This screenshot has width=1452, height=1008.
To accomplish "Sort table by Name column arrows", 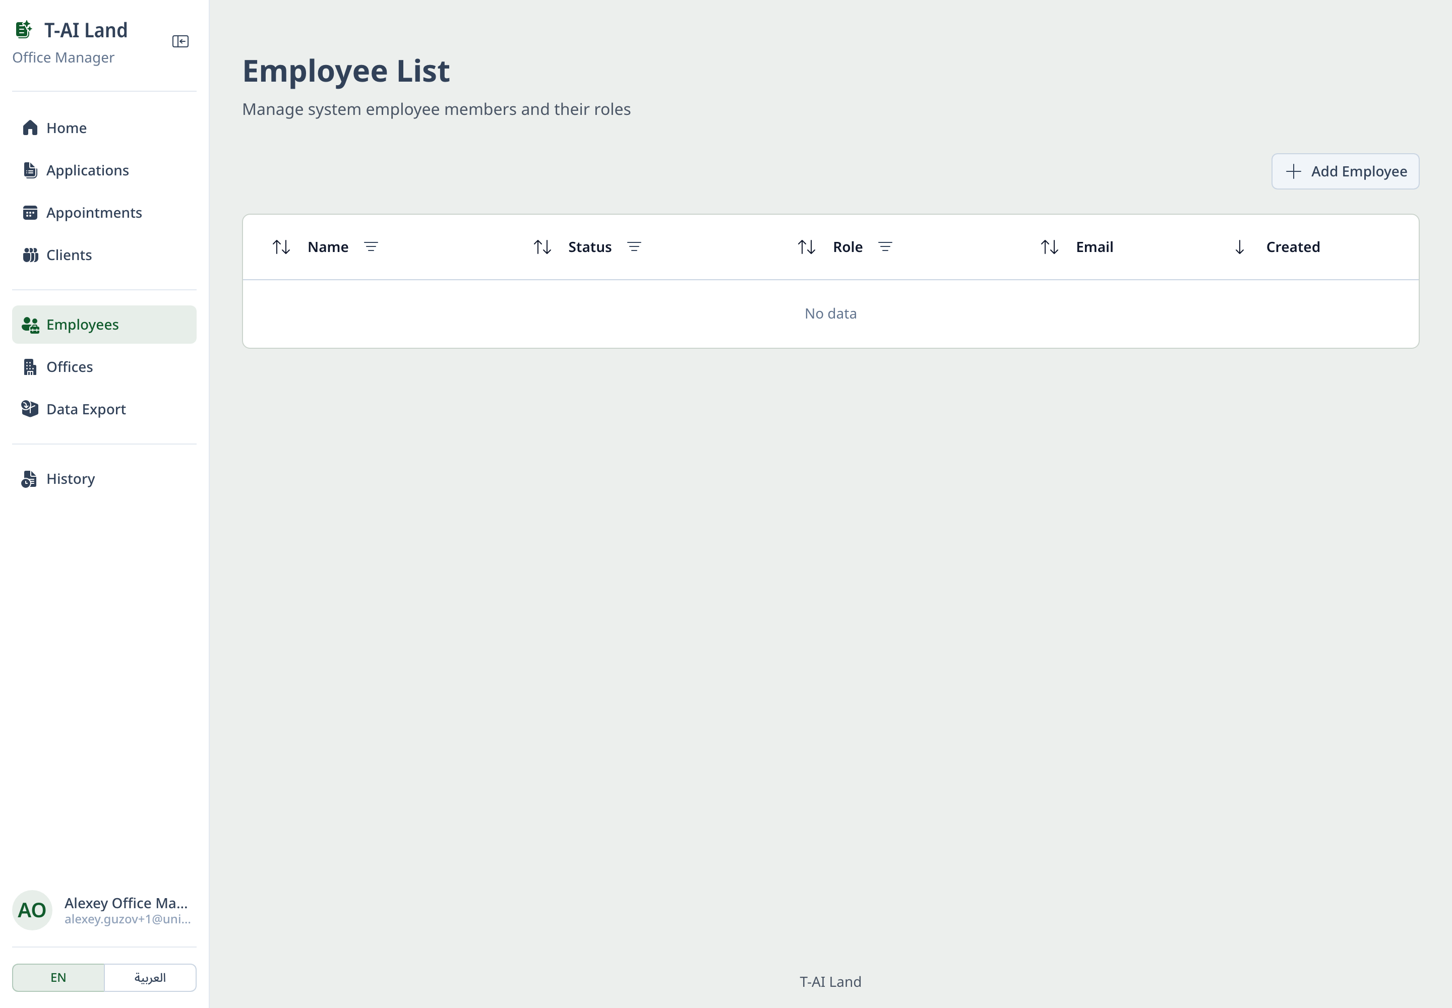I will point(281,247).
